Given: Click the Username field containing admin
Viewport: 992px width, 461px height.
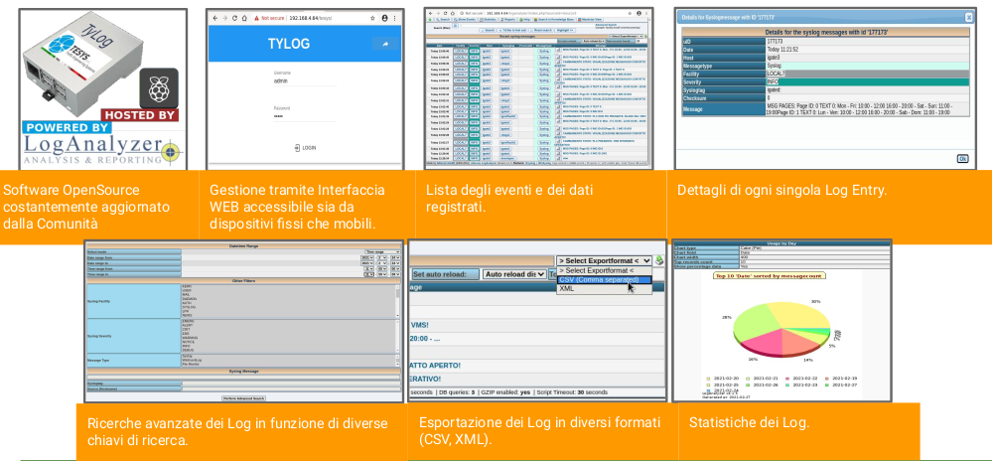Looking at the screenshot, I should [304, 81].
